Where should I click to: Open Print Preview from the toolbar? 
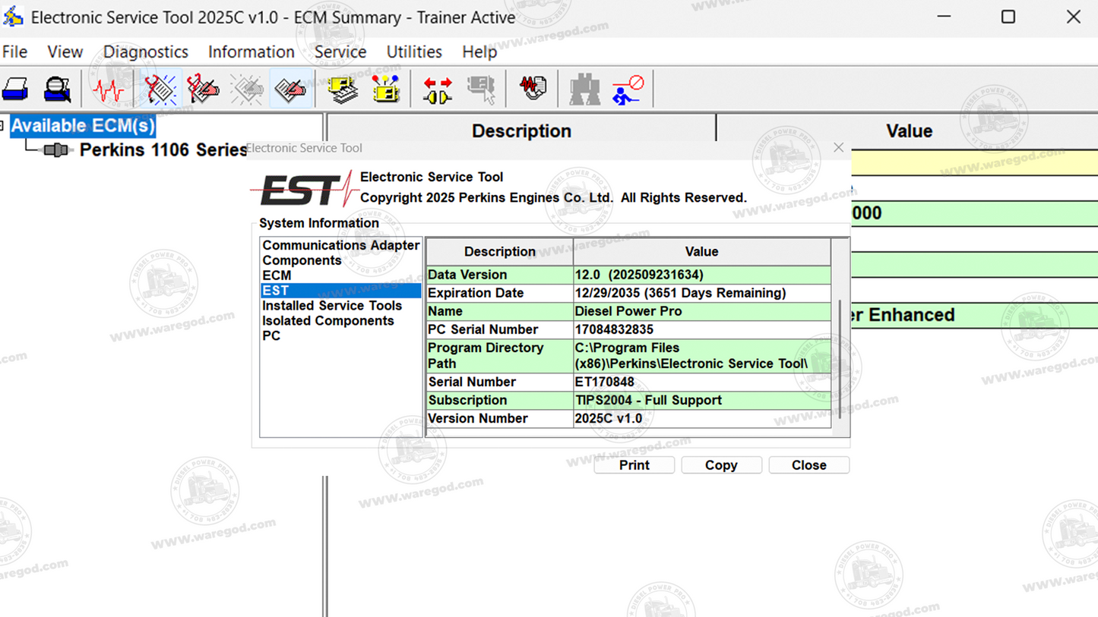(57, 90)
